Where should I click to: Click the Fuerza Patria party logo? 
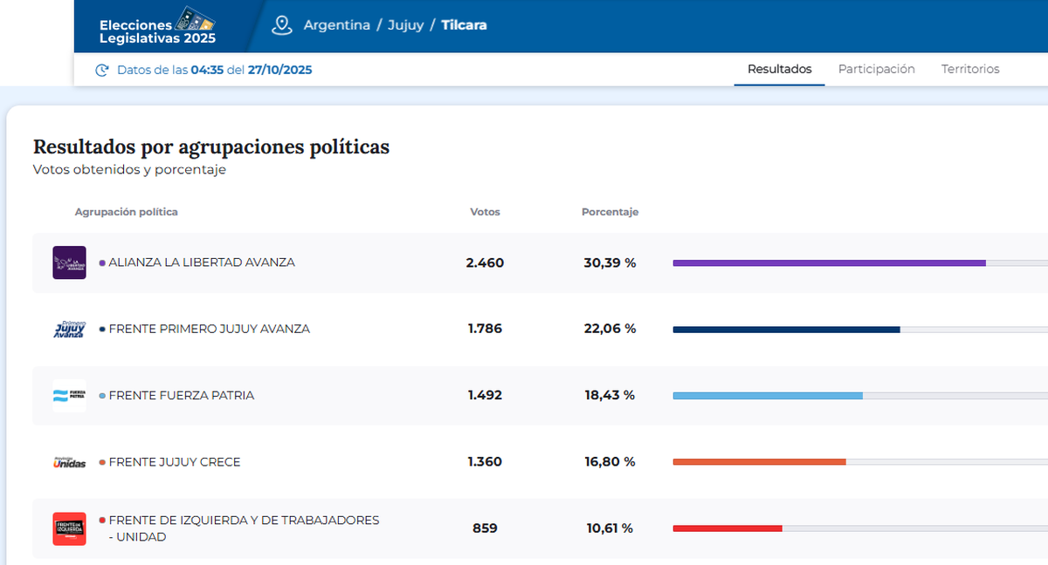69,396
